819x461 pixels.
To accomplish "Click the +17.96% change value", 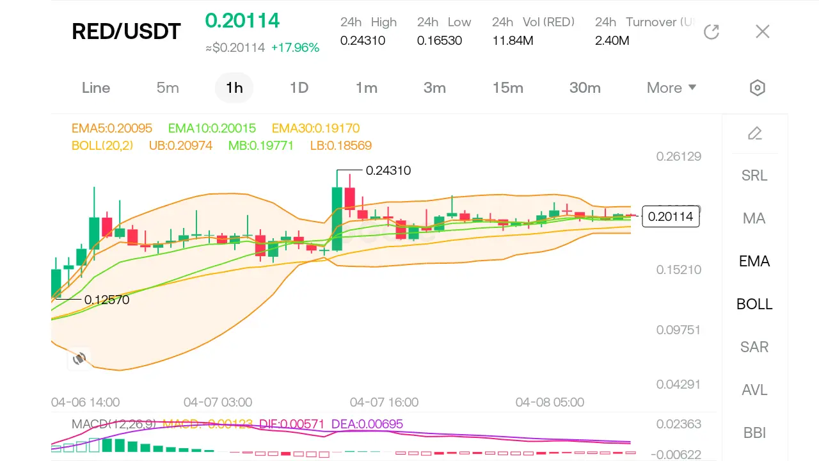I will (295, 47).
